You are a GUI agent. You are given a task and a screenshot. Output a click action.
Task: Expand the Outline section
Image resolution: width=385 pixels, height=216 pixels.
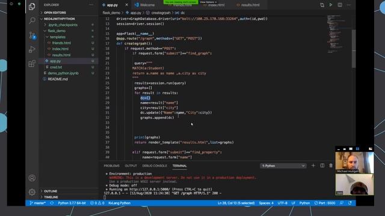(51, 191)
